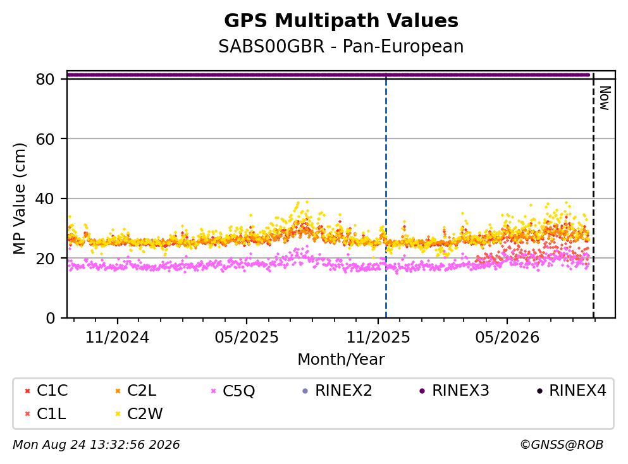Screen dimensions: 628x464
Task: Click the SABS00GBR - Pan-European subtitle
Action: [x=342, y=46]
